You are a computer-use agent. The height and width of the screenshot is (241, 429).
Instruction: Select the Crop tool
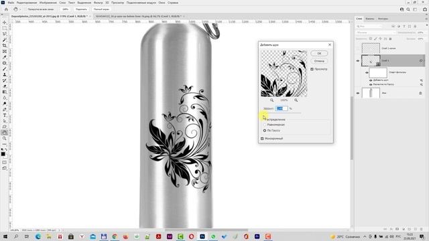click(x=5, y=46)
